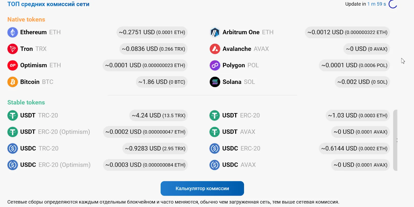The image size is (414, 207).
Task: Select the USDT TRC-20 ~4.24 USD fee
Action: tap(159, 115)
